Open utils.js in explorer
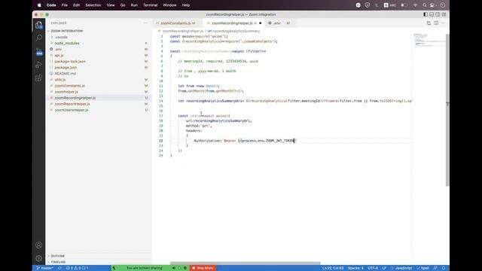 click(60, 80)
